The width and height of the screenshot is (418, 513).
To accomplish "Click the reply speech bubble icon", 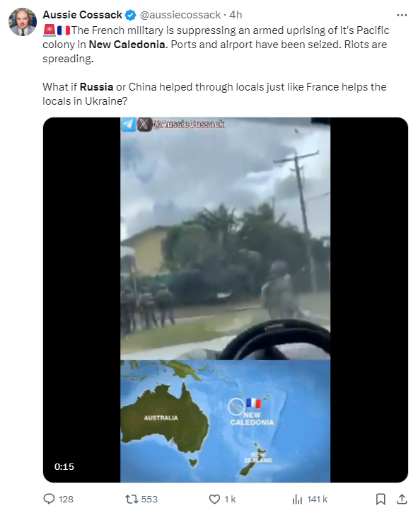I will 49,499.
